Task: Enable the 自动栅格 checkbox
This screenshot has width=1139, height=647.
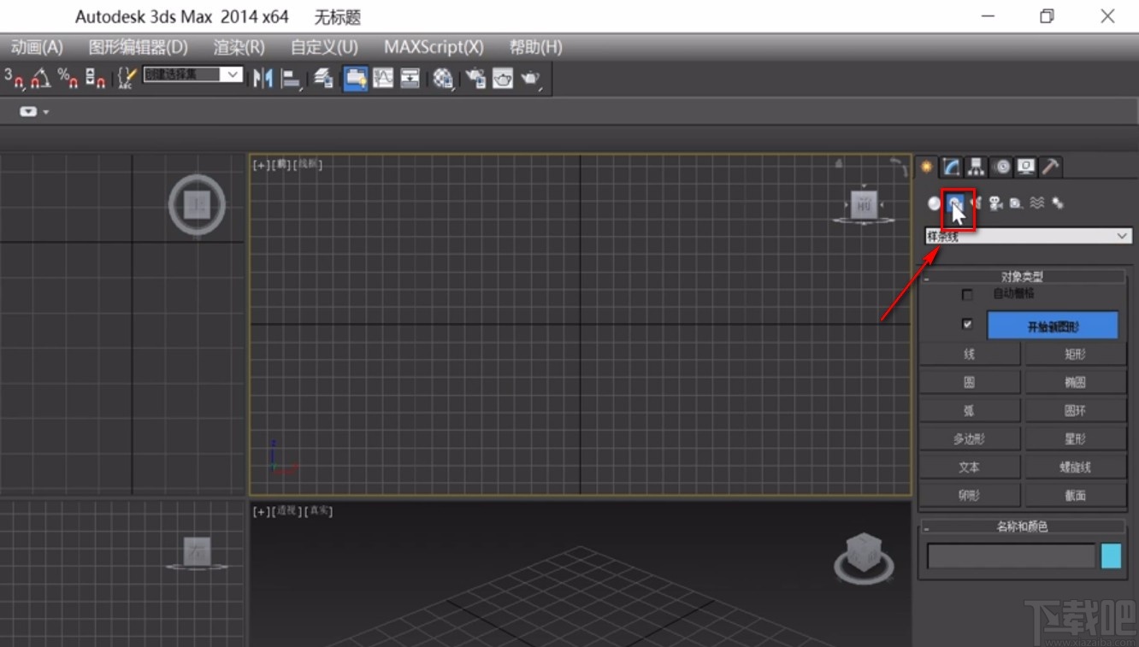Action: pyautogui.click(x=967, y=294)
